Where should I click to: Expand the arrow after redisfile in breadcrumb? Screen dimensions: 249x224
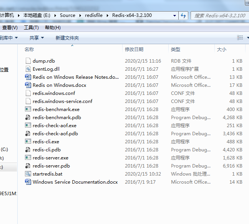108,15
